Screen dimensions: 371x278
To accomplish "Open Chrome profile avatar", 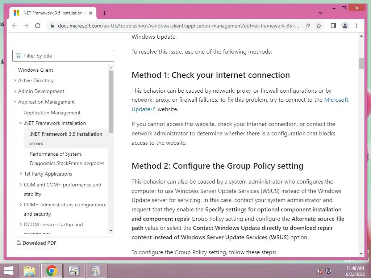I will pos(345,26).
